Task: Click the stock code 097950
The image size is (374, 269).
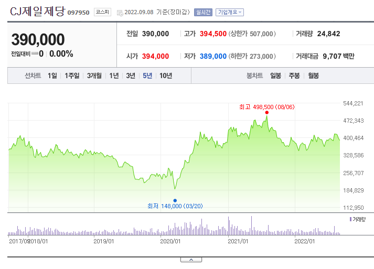Action: pyautogui.click(x=78, y=13)
